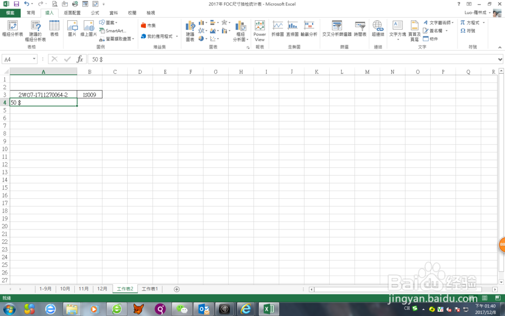
Task: Collapse the ribbon with the arrow
Action: (x=500, y=48)
